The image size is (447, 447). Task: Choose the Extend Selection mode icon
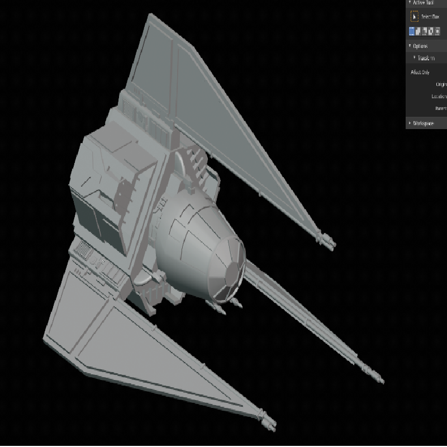(418, 31)
